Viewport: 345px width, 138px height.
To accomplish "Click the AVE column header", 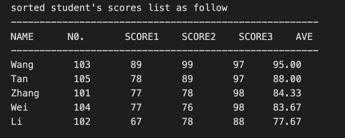I will (x=304, y=37).
